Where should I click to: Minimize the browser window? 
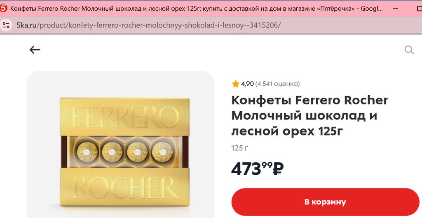[x=395, y=8]
